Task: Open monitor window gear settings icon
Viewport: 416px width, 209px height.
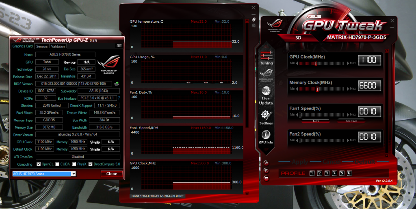Action: tap(253, 26)
